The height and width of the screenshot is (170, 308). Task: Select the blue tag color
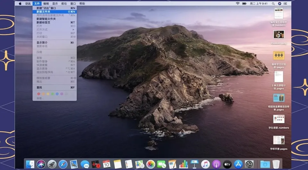(57, 94)
